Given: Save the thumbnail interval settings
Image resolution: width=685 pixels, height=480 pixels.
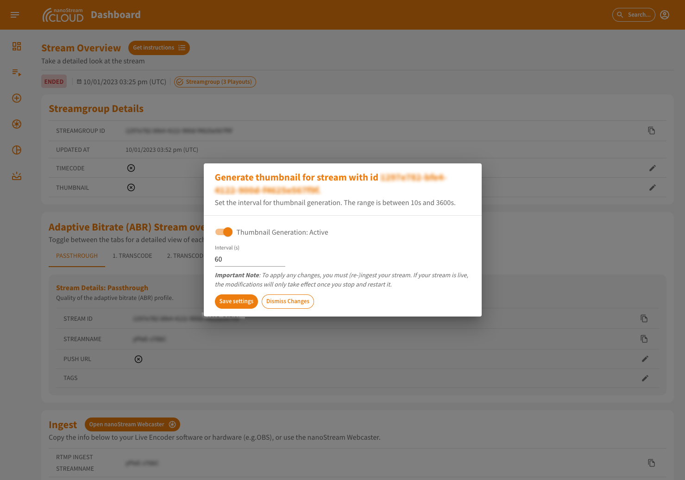Looking at the screenshot, I should click(236, 301).
